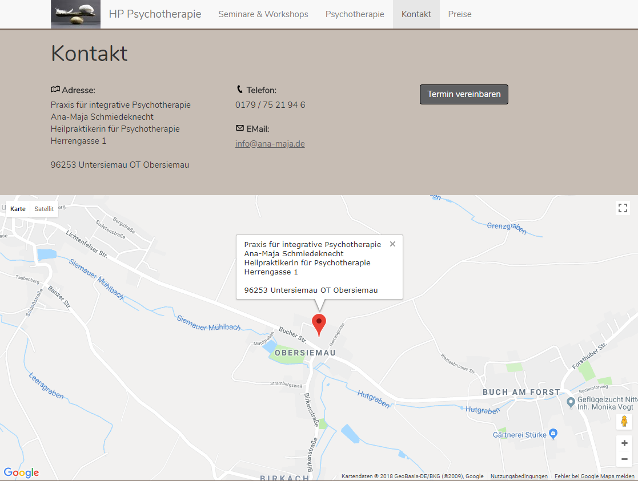Viewport: 638px width, 481px height.
Task: Click the Lichtenfelser Str. street label
Action: point(87,244)
